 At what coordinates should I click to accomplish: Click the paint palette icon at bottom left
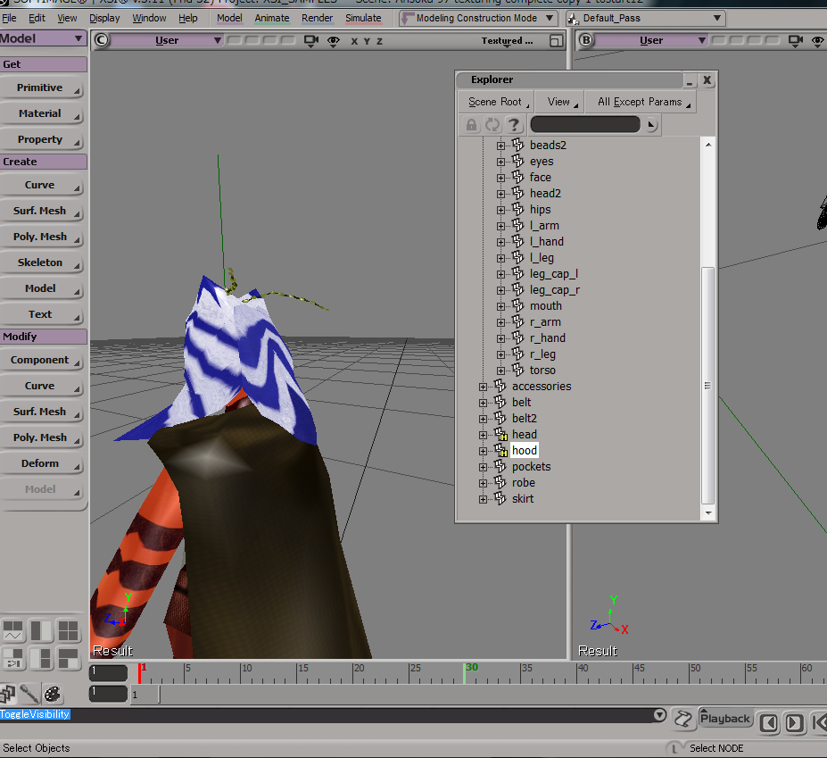coord(53,694)
